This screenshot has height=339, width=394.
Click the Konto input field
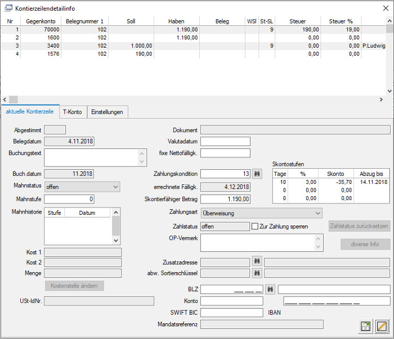[232, 301]
